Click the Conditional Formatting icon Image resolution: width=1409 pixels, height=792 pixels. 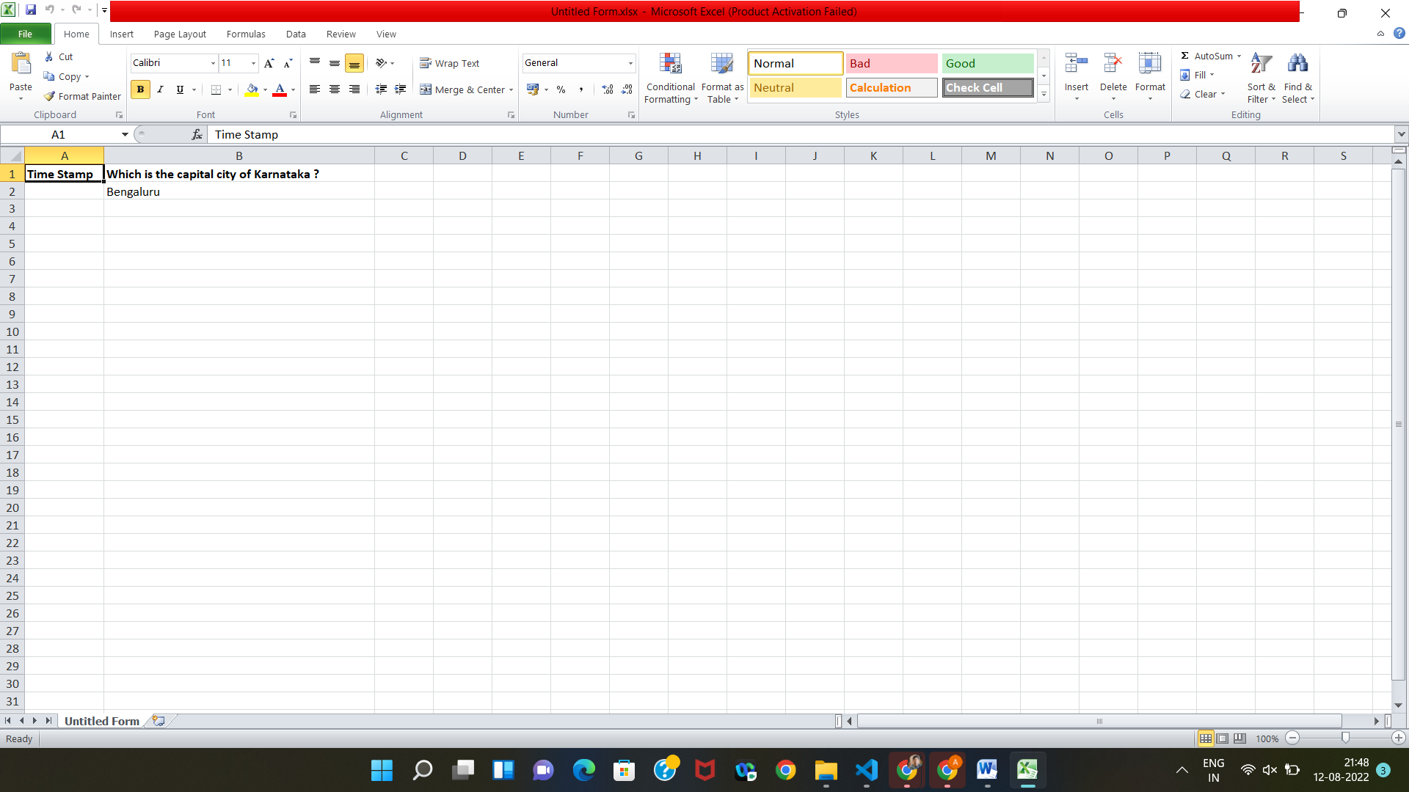pos(670,65)
